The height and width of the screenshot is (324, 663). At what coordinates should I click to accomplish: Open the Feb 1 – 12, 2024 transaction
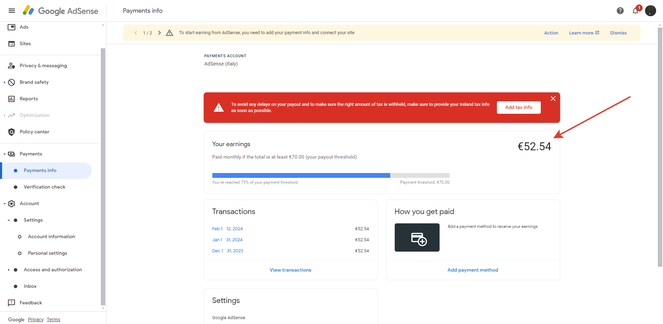[227, 229]
